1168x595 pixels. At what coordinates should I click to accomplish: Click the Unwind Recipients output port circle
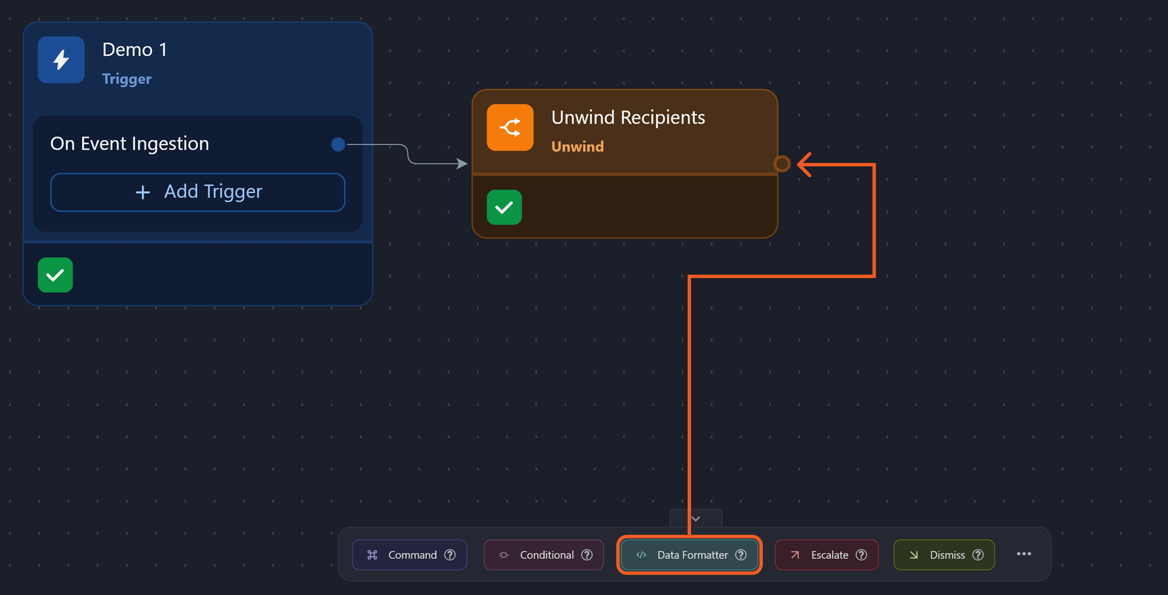[782, 164]
